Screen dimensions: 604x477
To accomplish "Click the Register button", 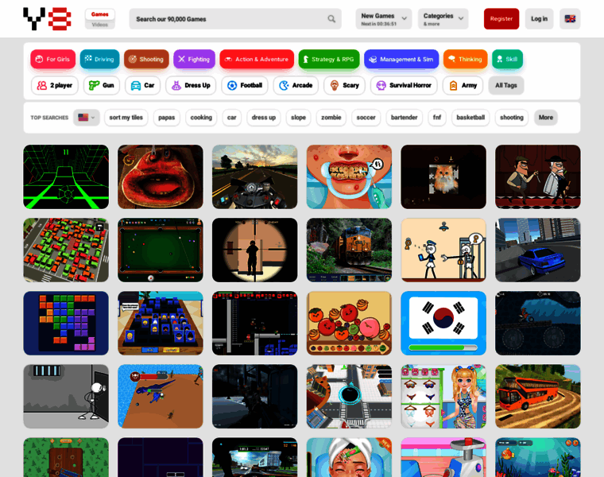I will (x=501, y=19).
